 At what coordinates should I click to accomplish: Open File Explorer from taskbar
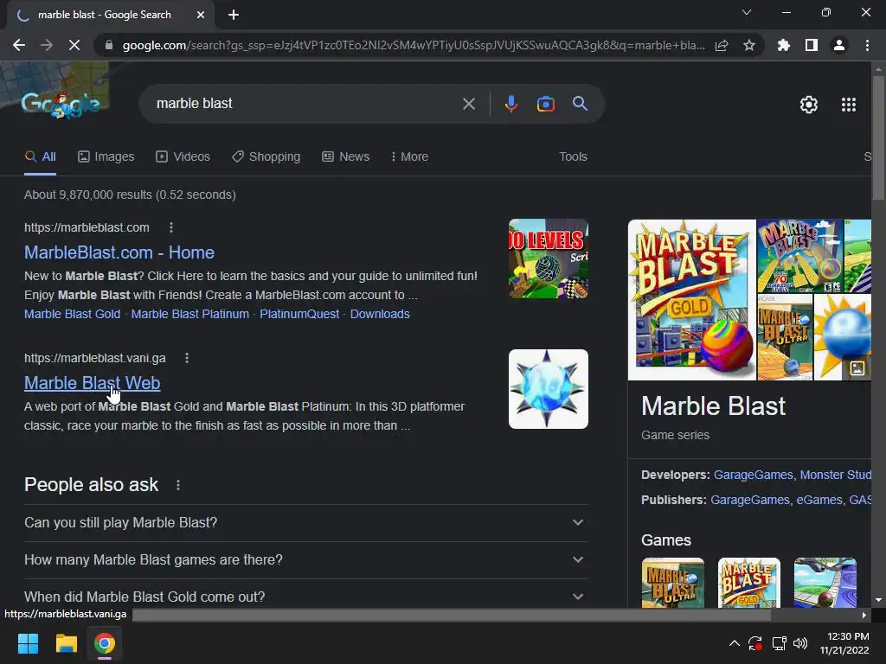(x=66, y=643)
